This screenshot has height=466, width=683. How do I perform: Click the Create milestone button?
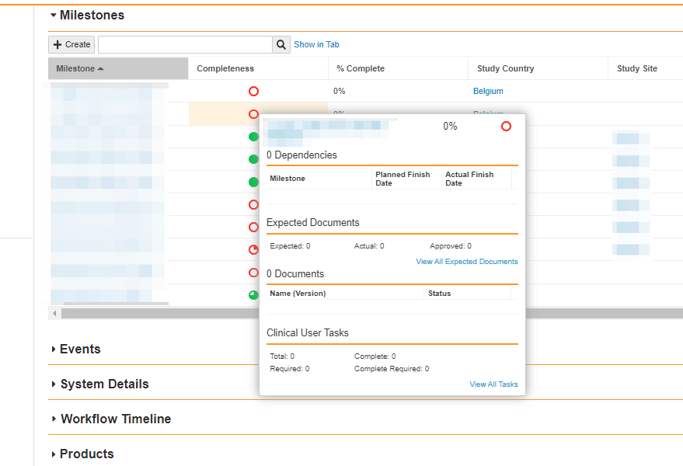click(71, 45)
